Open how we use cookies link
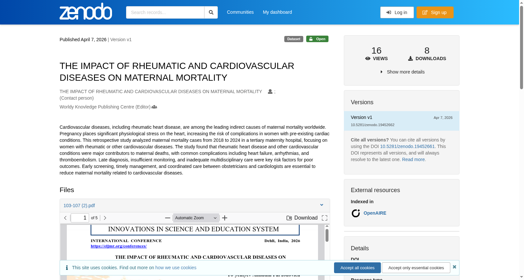524x280 pixels. [x=176, y=268]
